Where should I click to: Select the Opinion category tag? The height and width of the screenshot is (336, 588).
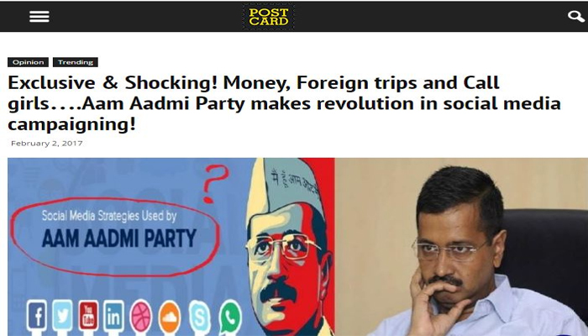[28, 62]
